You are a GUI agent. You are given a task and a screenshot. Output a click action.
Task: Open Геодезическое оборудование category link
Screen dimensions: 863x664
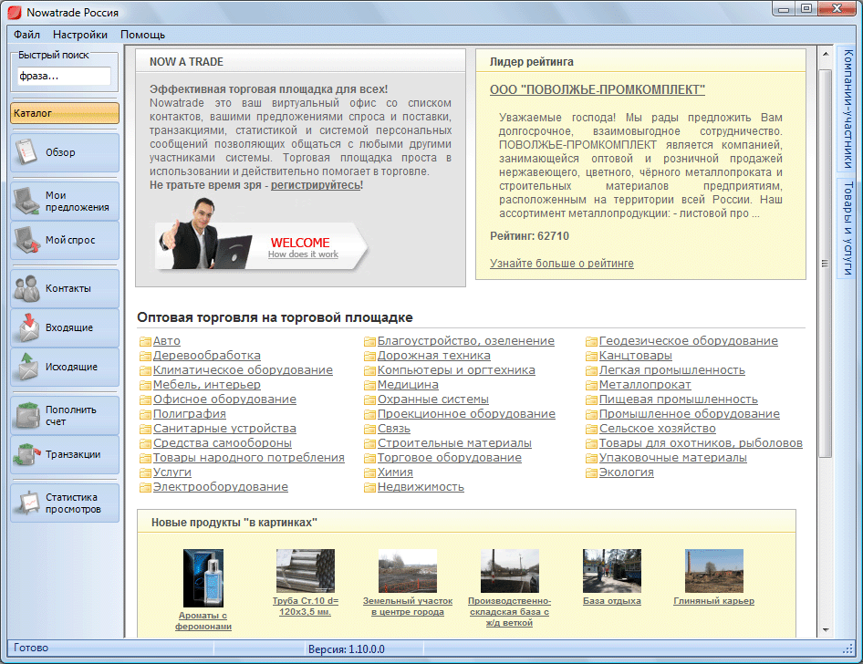tap(689, 341)
